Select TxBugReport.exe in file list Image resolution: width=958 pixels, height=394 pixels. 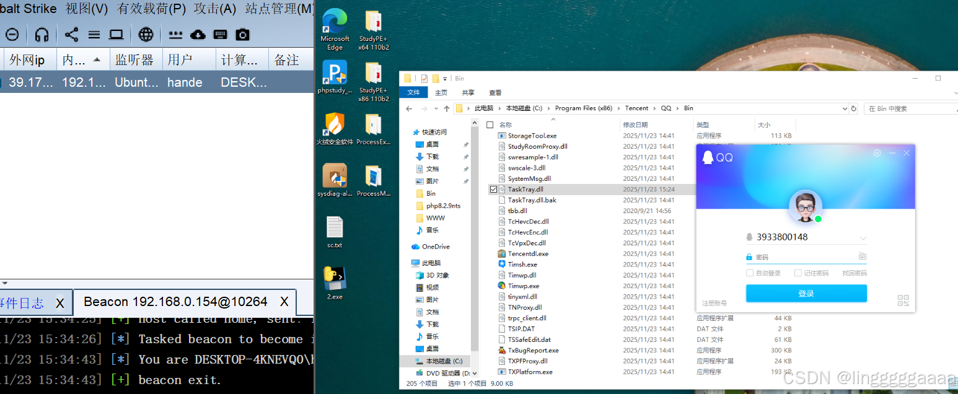534,350
